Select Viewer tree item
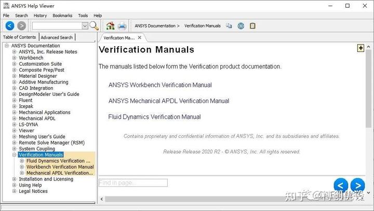The width and height of the screenshot is (374, 211). pyautogui.click(x=26, y=131)
